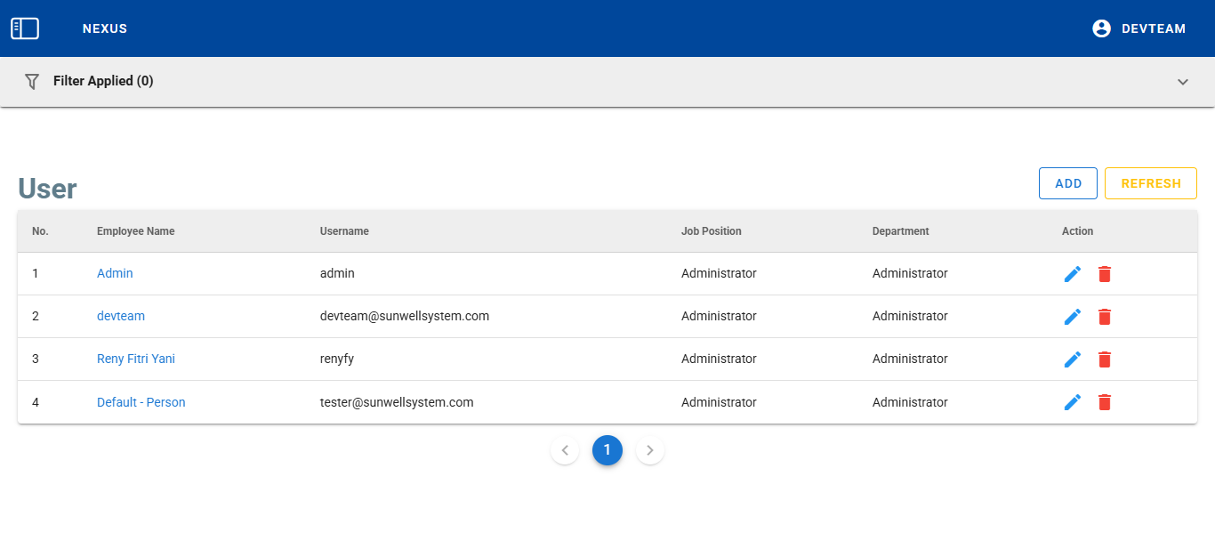The image size is (1215, 533).
Task: Click the filter funnel icon
Action: [32, 81]
